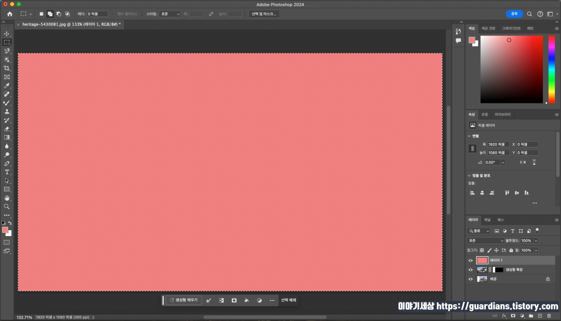Switch to the 그레이디언트 tab
This screenshot has height=321, width=561.
tap(511, 28)
